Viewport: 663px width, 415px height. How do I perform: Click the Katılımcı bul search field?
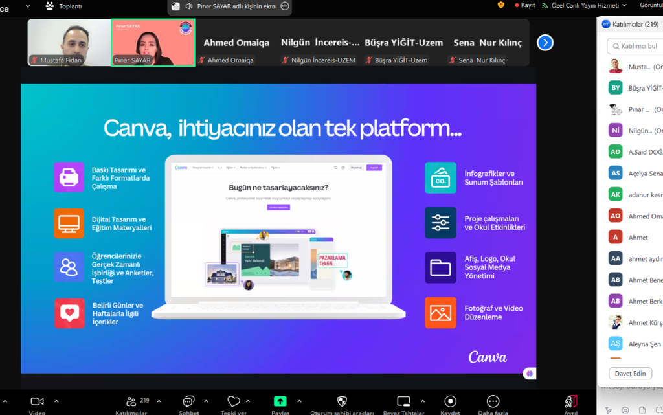635,46
